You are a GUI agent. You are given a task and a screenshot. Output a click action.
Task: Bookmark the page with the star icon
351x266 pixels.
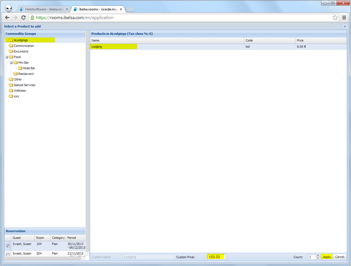pyautogui.click(x=335, y=18)
